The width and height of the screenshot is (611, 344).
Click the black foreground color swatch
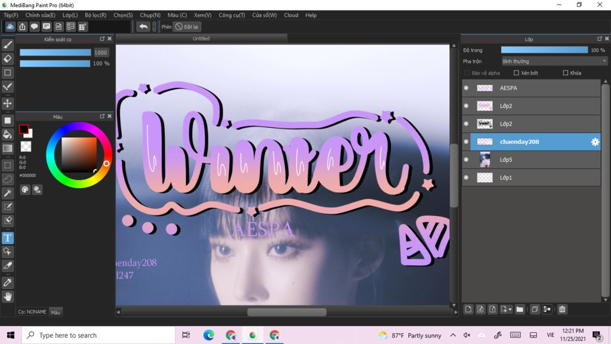click(x=24, y=129)
